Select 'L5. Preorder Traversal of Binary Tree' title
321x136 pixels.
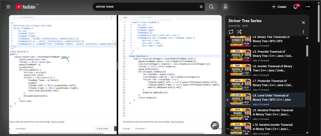(x=273, y=54)
